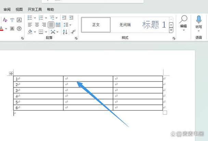The image size is (208, 141).
Task: Apply the 无间隔 style
Action: pyautogui.click(x=125, y=25)
